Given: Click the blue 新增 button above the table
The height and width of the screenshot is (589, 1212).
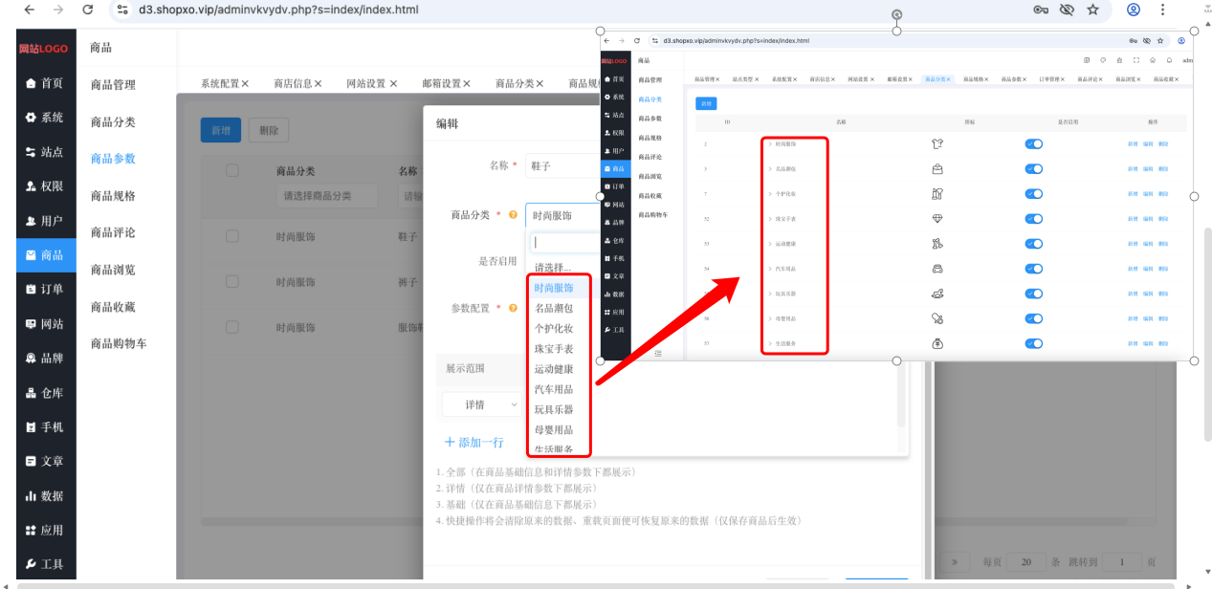Looking at the screenshot, I should [221, 130].
